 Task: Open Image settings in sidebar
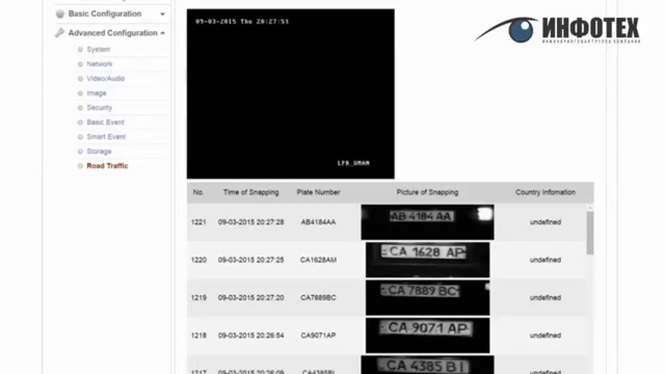(x=96, y=93)
